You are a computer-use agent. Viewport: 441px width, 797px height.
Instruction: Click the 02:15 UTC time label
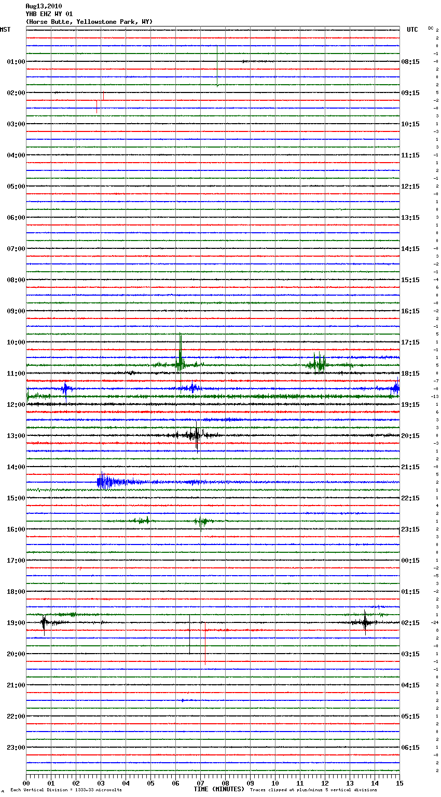410,623
